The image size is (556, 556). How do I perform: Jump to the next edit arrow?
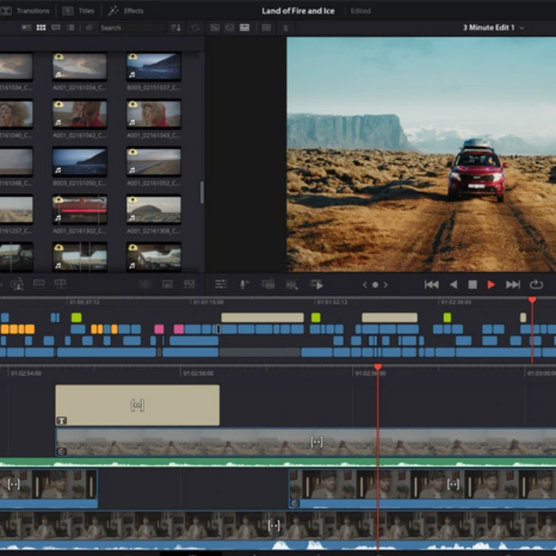pyautogui.click(x=386, y=284)
